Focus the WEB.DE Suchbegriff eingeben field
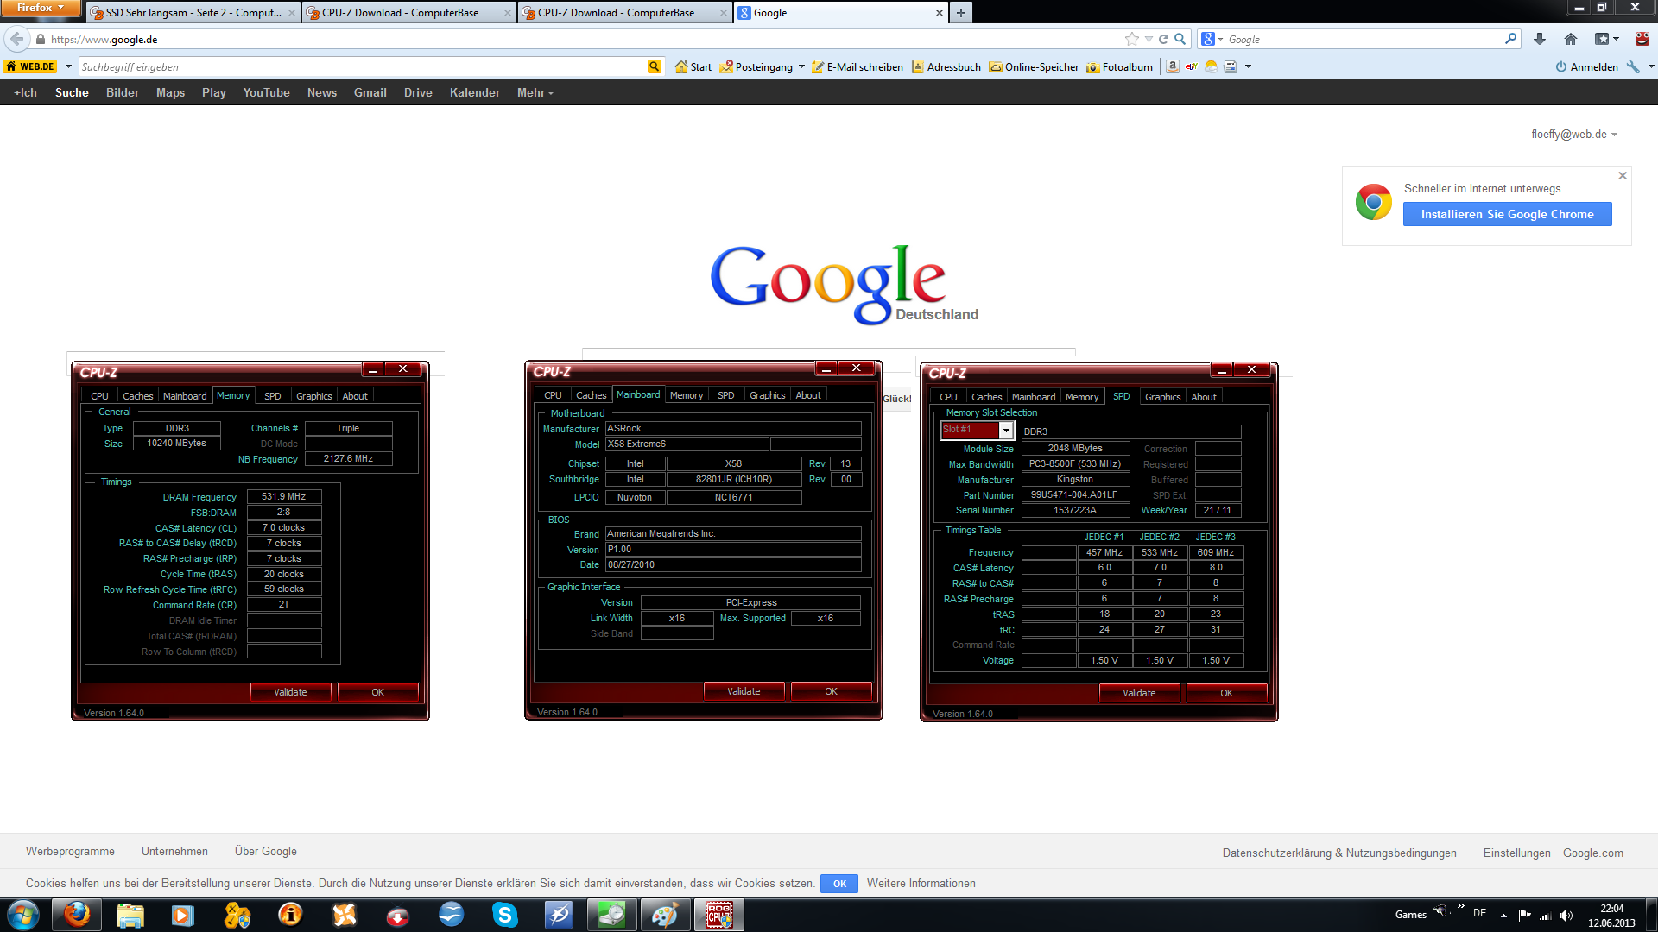The image size is (1658, 932). (x=363, y=66)
